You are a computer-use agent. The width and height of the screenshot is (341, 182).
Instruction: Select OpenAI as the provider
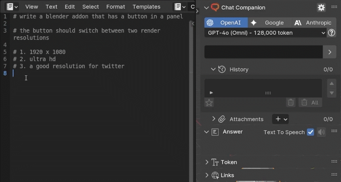(226, 23)
